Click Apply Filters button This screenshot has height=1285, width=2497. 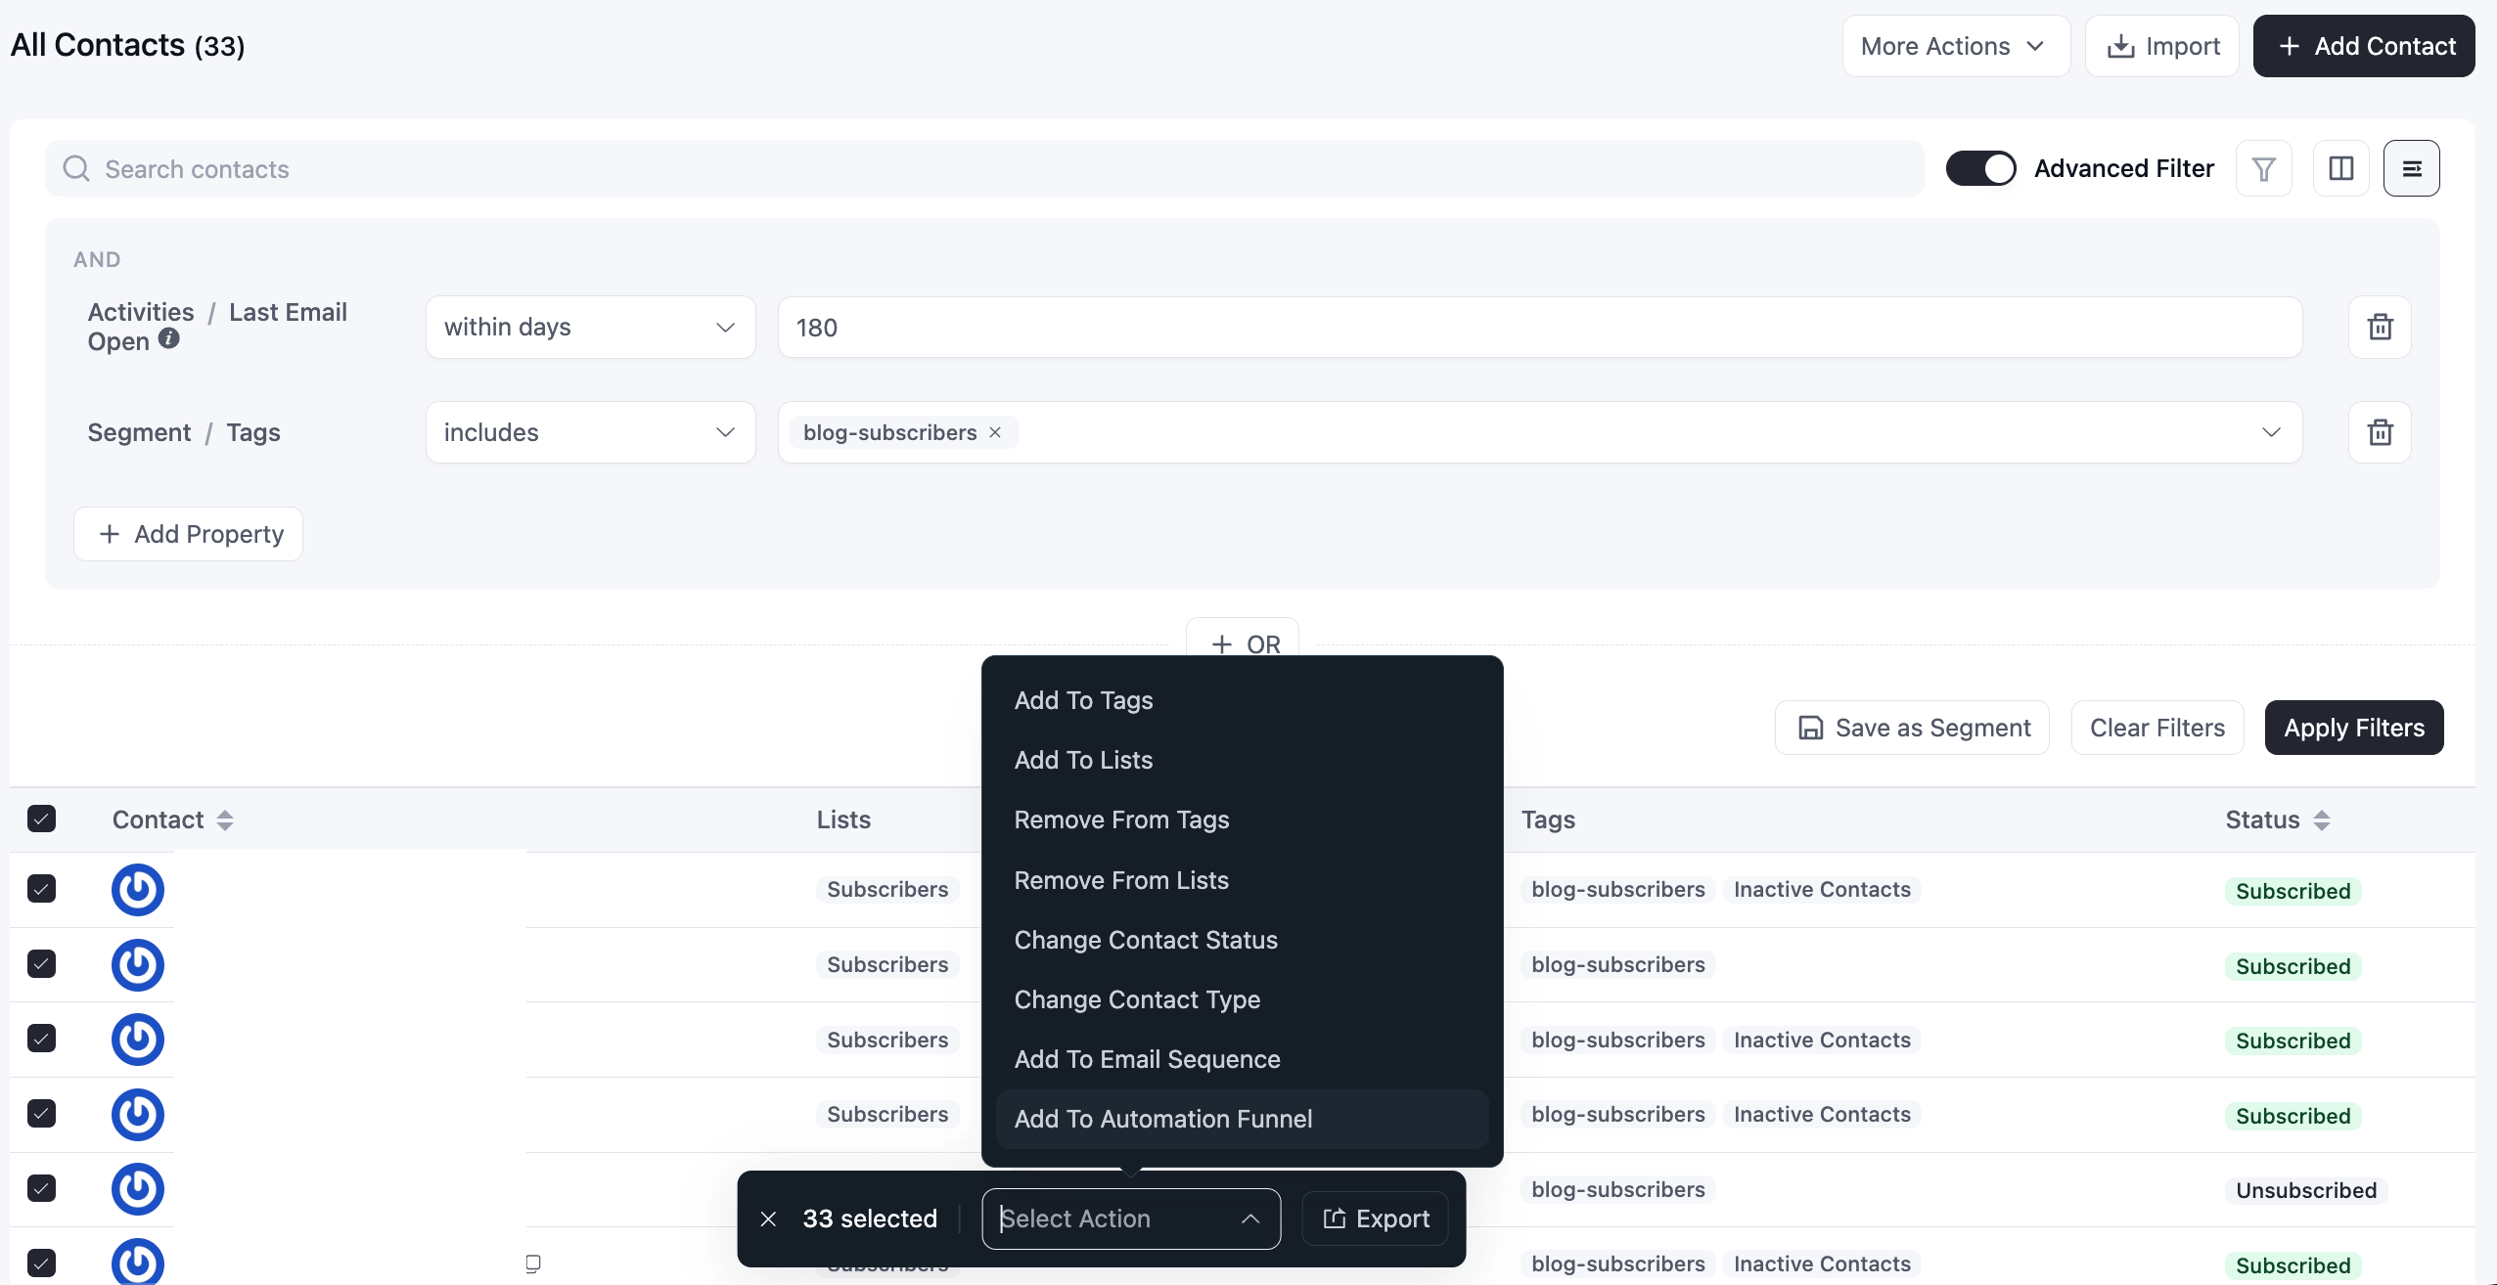pyautogui.click(x=2354, y=728)
